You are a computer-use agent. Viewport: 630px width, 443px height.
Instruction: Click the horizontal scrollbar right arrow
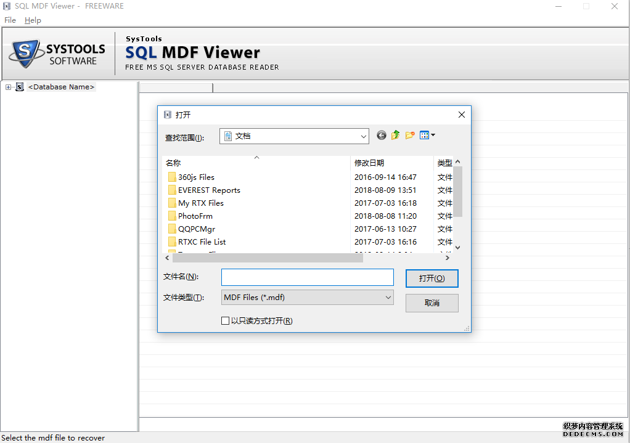tap(447, 258)
